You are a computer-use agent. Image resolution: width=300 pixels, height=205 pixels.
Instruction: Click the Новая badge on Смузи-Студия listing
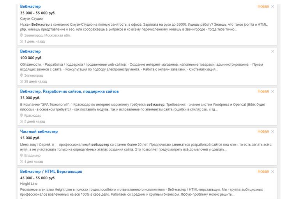tap(263, 7)
